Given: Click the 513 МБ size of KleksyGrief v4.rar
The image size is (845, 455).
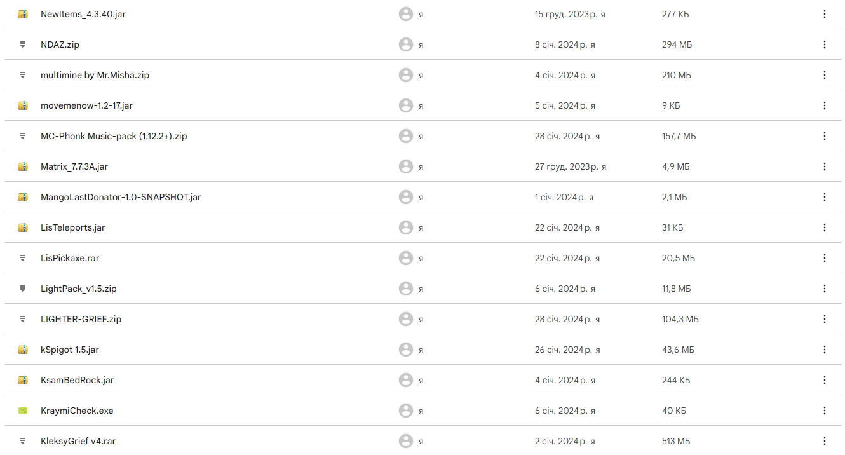Looking at the screenshot, I should (676, 441).
